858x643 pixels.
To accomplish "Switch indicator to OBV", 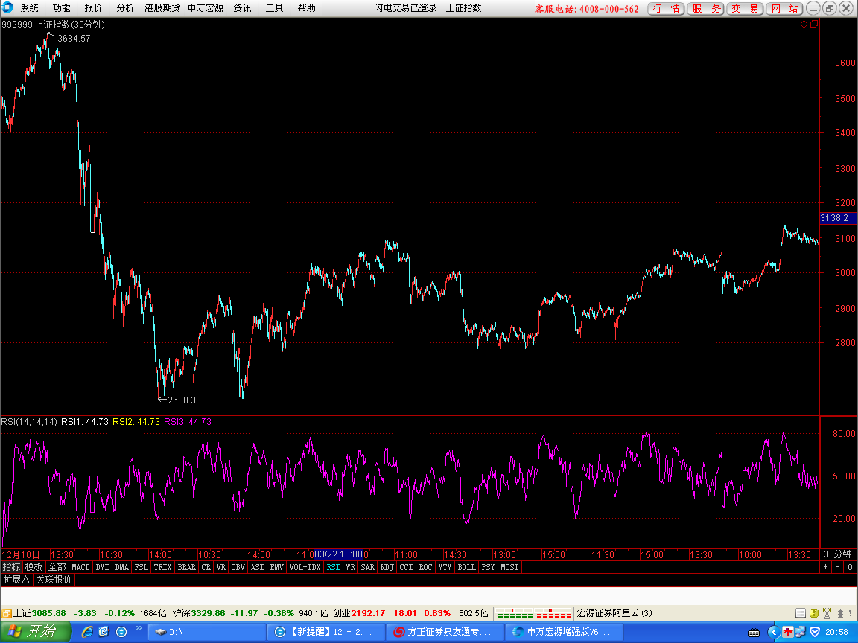I will coord(238,567).
